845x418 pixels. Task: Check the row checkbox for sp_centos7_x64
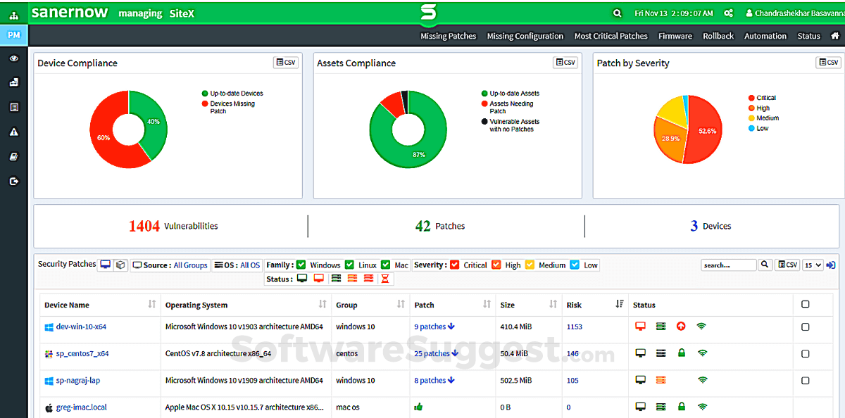(x=805, y=353)
